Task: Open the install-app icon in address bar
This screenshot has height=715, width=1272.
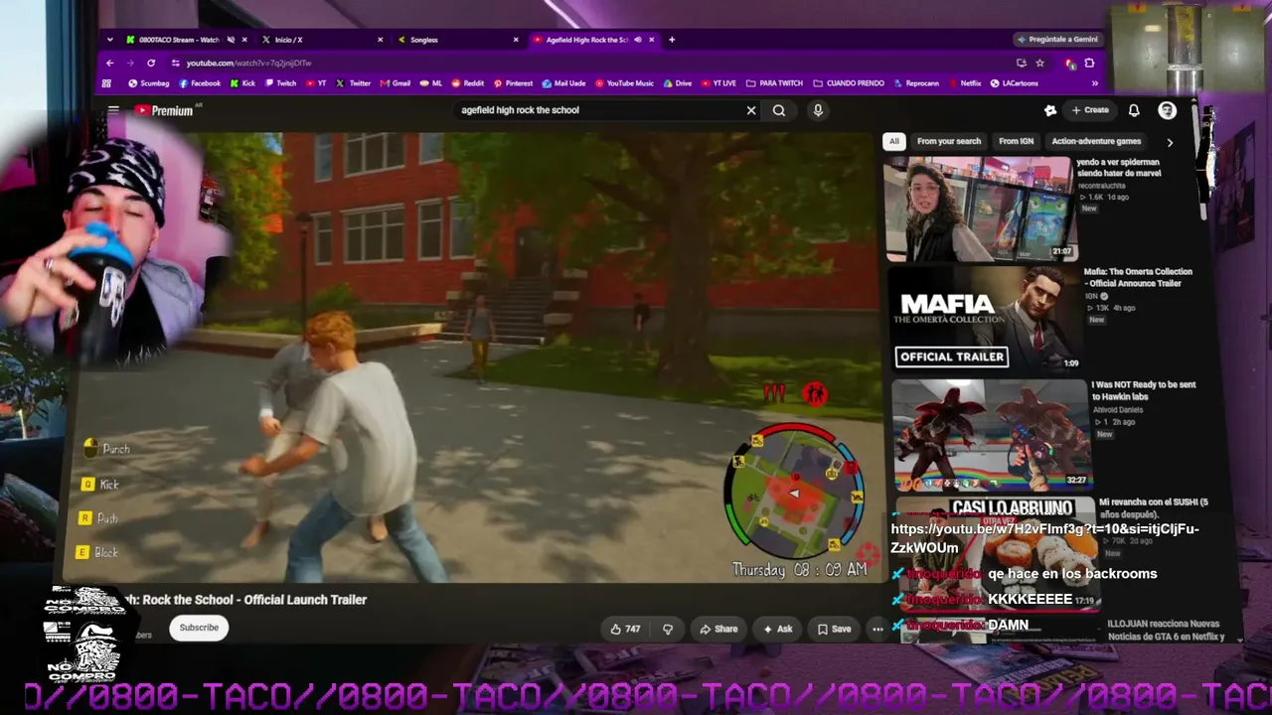Action: click(x=1022, y=63)
